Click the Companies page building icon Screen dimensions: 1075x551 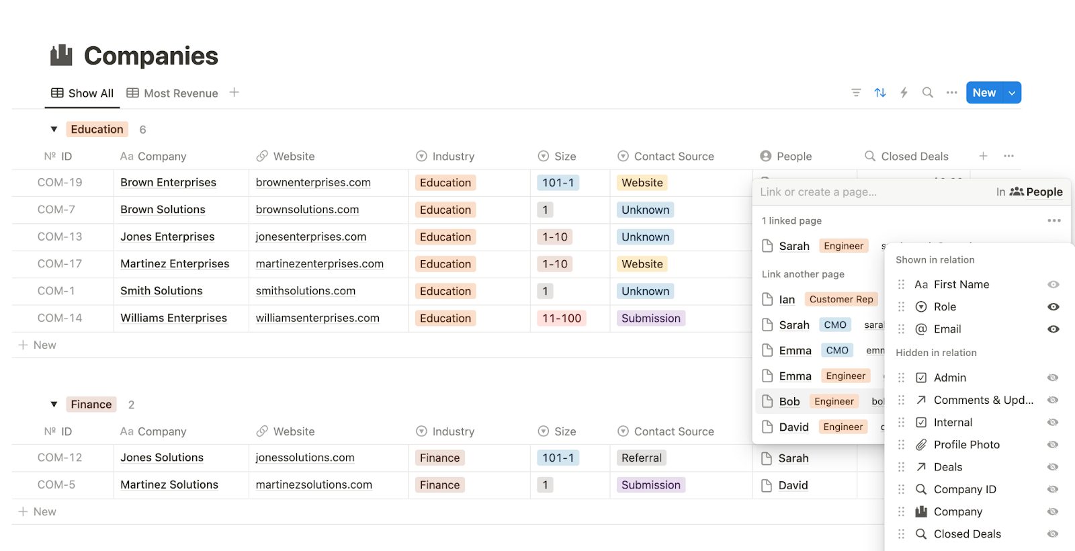pos(61,55)
